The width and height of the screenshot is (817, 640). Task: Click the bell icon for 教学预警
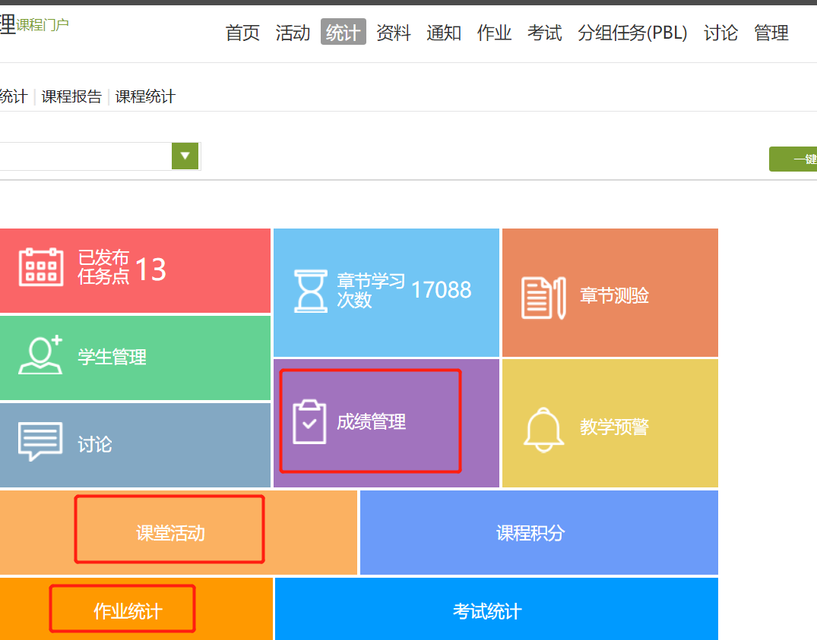(x=543, y=429)
